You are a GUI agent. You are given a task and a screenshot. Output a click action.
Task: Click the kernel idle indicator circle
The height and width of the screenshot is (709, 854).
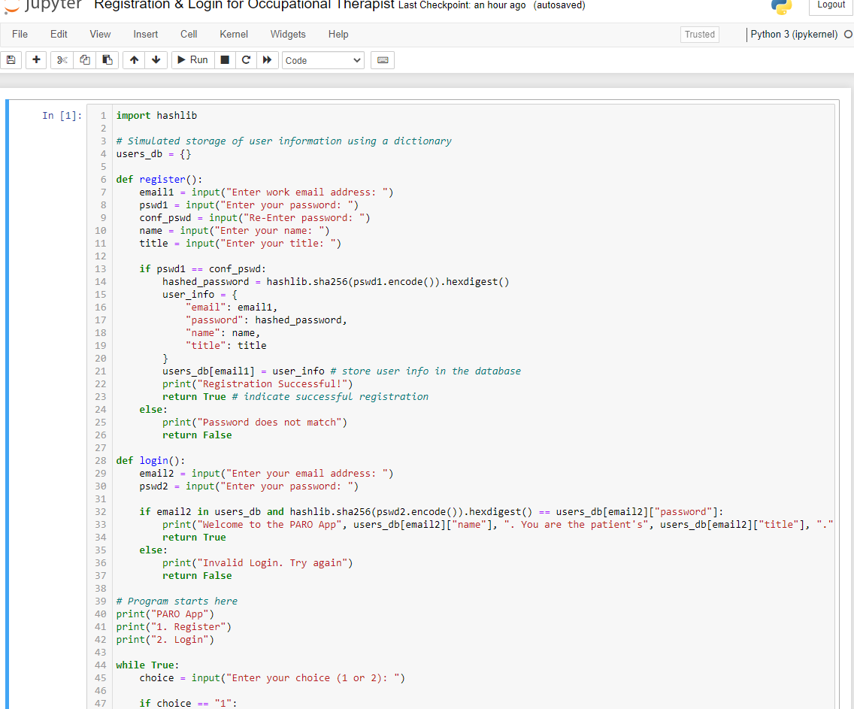(848, 35)
